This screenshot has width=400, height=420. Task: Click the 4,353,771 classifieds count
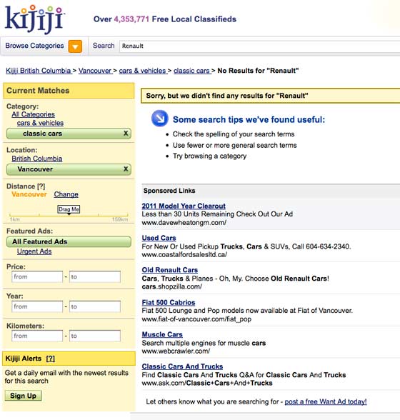click(x=131, y=19)
